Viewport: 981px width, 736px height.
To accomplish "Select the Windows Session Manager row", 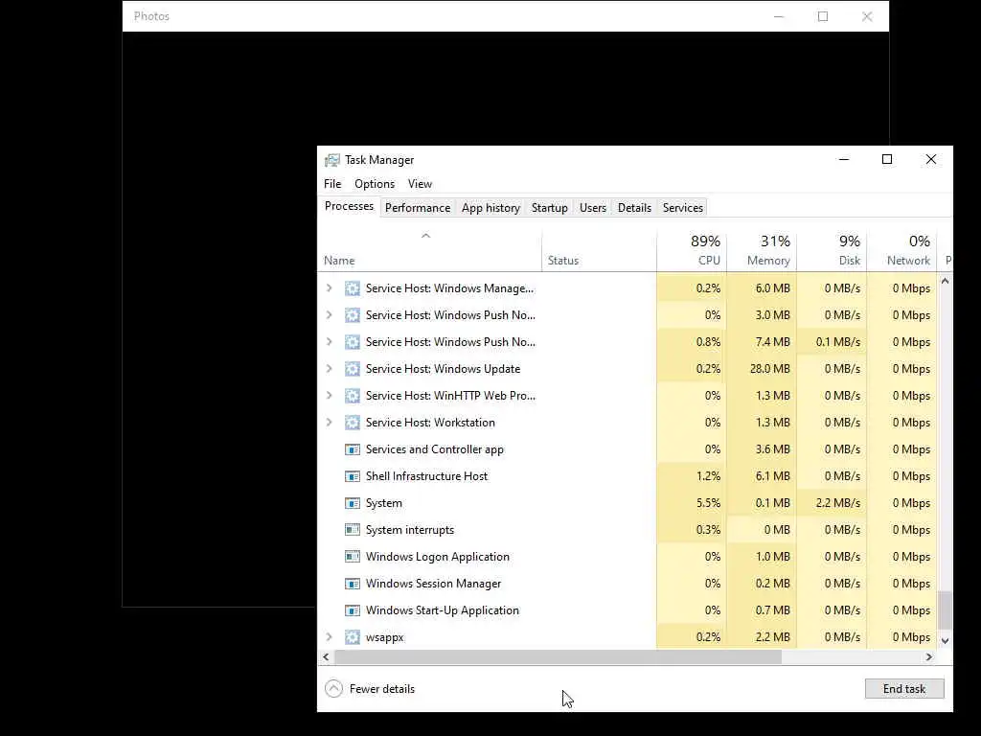I will point(627,584).
